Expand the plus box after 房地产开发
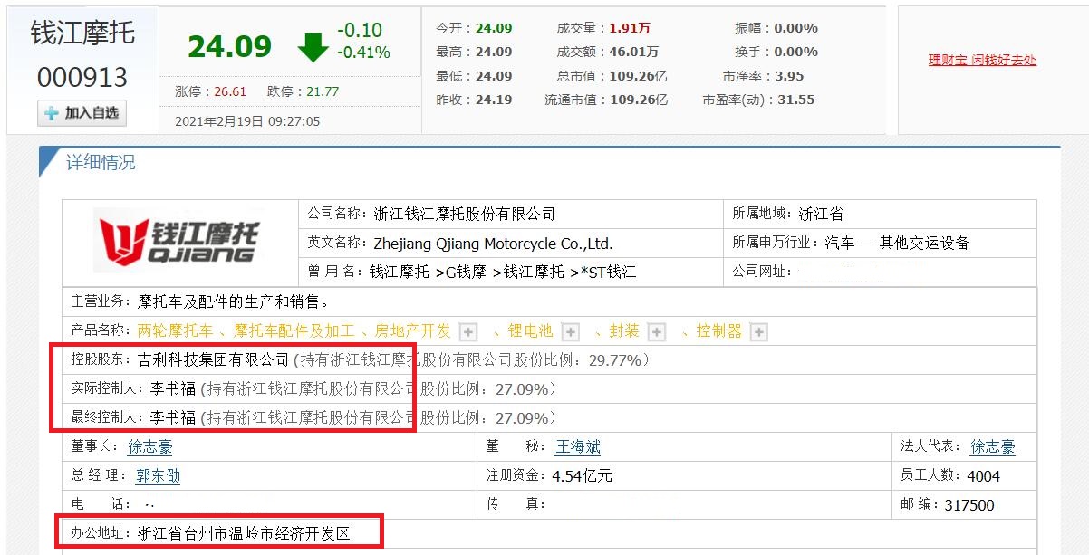This screenshot has height=555, width=1089. [467, 331]
